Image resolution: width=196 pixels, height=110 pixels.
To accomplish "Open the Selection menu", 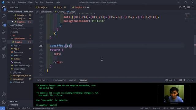I will (22, 2).
